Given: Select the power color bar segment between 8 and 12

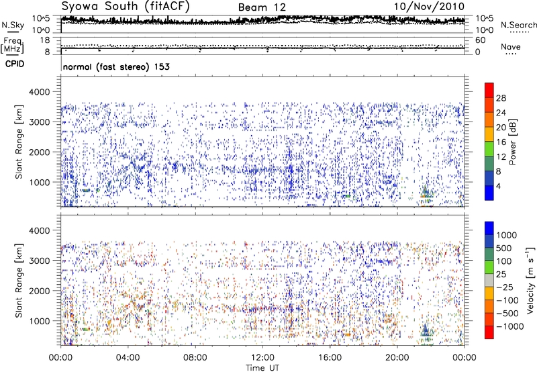Looking at the screenshot, I should [x=489, y=163].
